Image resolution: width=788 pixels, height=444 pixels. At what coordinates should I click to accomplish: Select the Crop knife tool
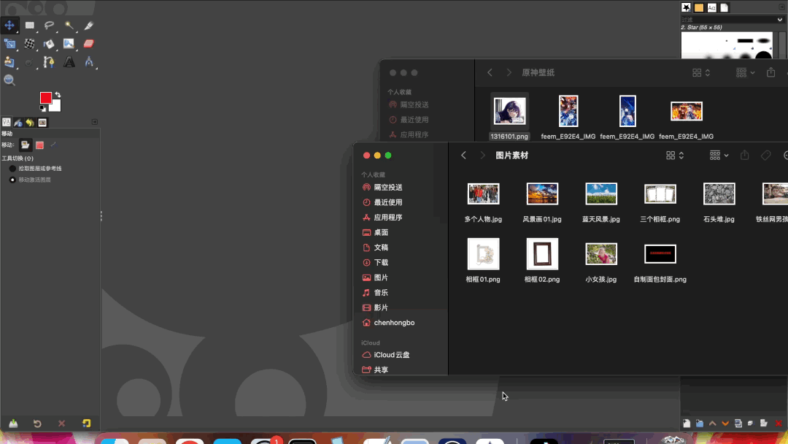(88, 25)
